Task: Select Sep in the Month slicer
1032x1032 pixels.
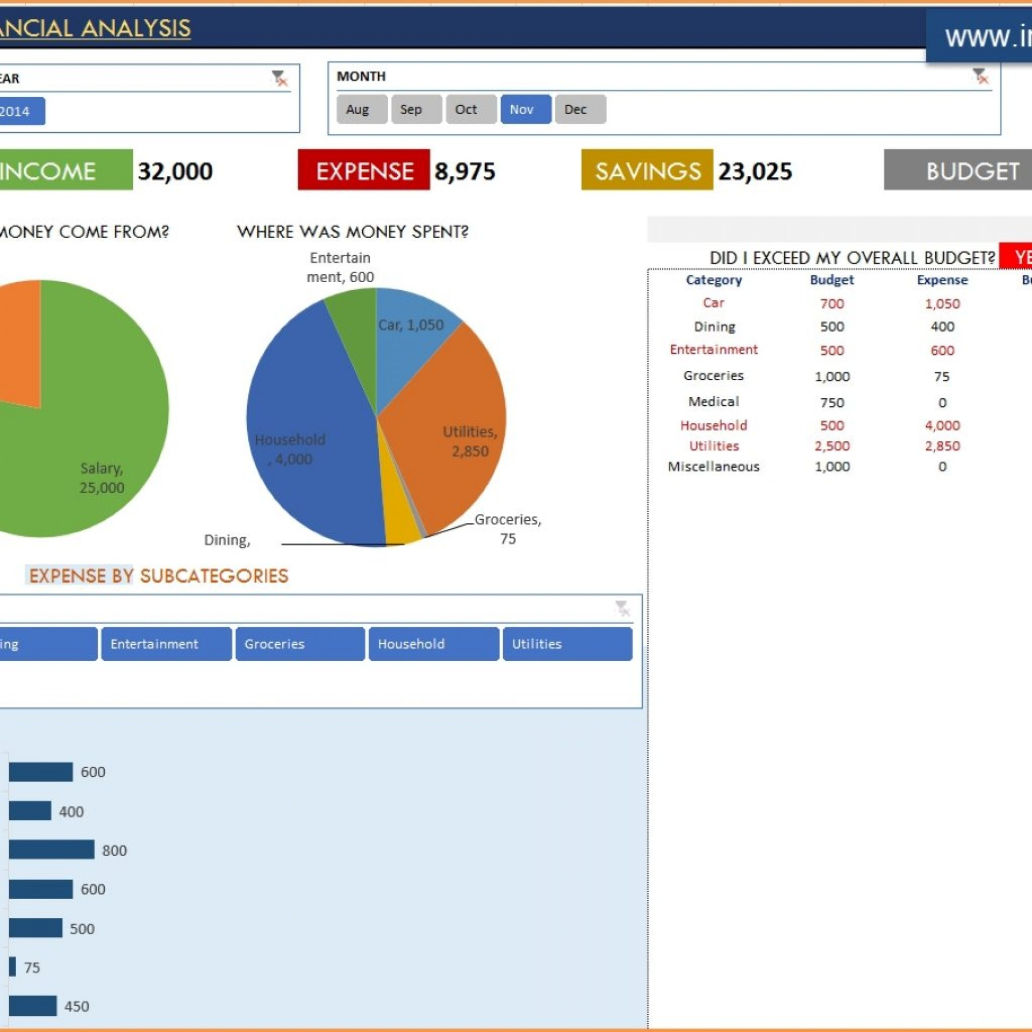Action: (x=416, y=110)
